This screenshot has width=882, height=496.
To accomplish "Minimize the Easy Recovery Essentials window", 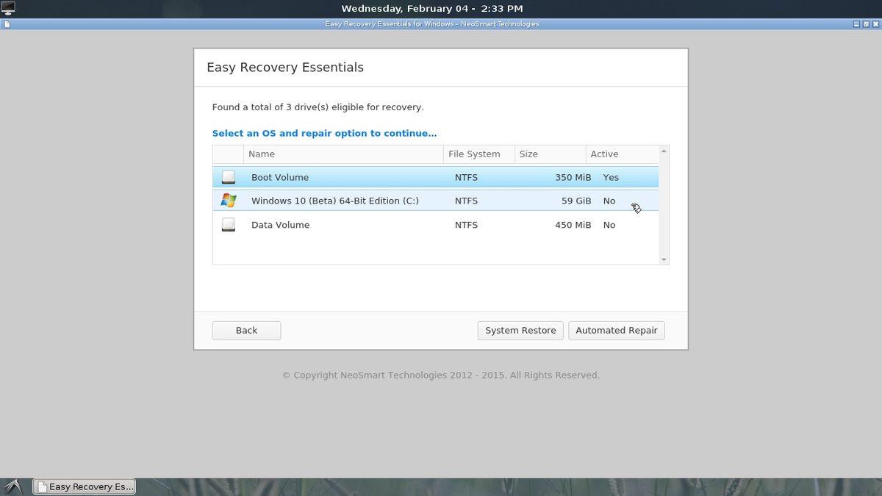I will 856,24.
